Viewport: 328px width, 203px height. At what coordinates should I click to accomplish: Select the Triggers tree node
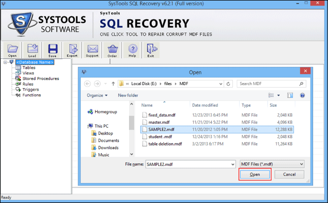(x=30, y=90)
